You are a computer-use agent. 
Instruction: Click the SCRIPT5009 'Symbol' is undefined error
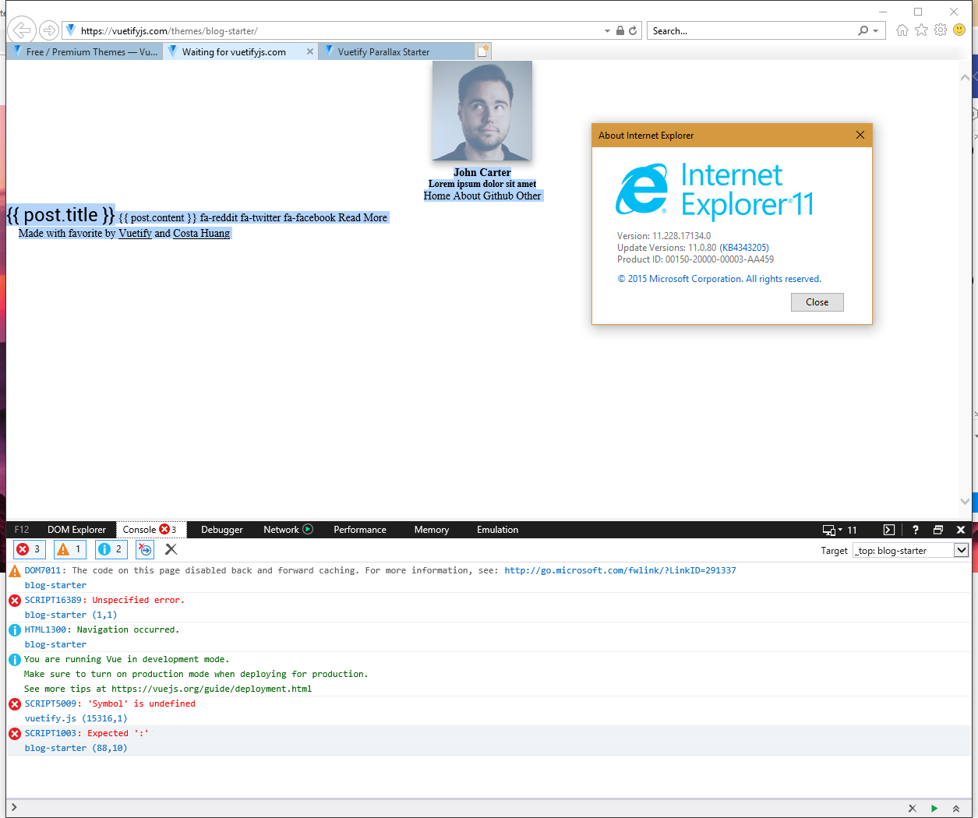tap(110, 703)
